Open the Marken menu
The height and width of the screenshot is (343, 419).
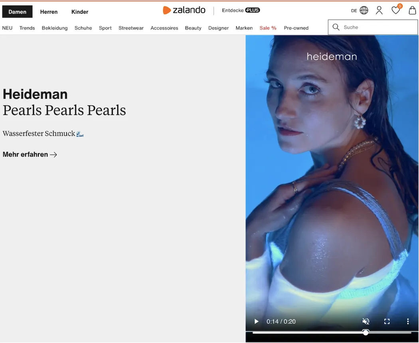click(244, 28)
